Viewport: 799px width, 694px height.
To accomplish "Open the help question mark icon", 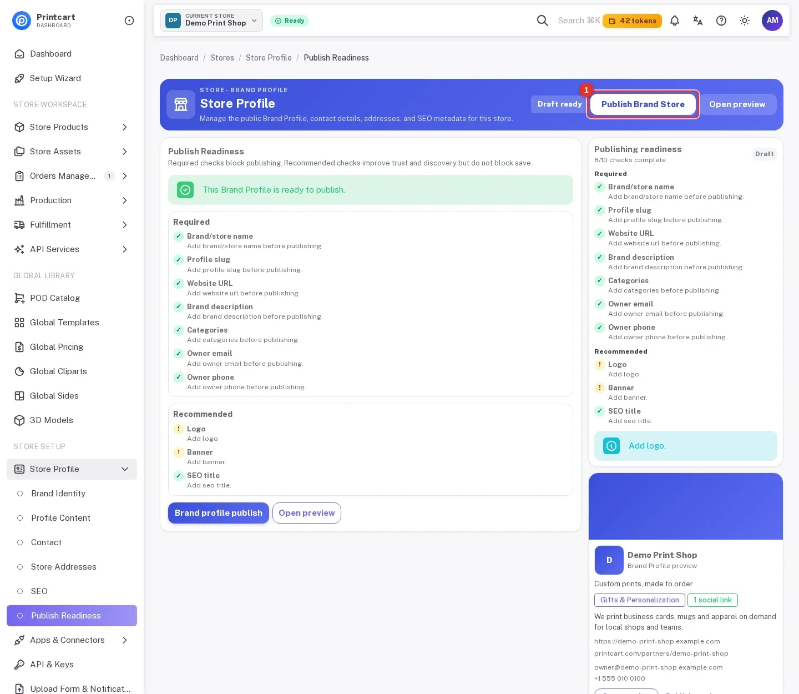I will pyautogui.click(x=721, y=21).
